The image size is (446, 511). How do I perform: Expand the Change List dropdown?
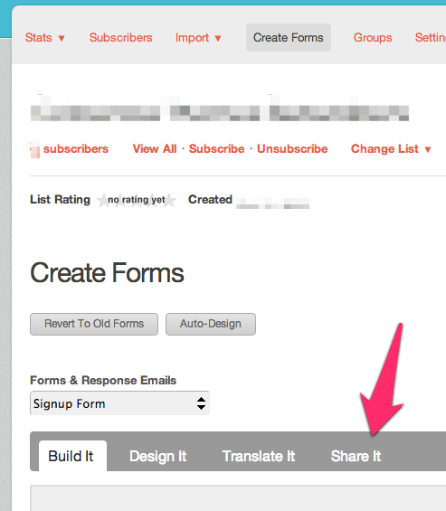pyautogui.click(x=391, y=149)
